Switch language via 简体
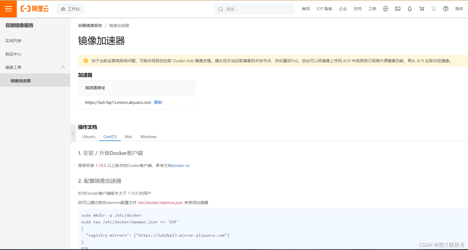Image resolution: width=468 pixels, height=250 pixels. pyautogui.click(x=459, y=9)
